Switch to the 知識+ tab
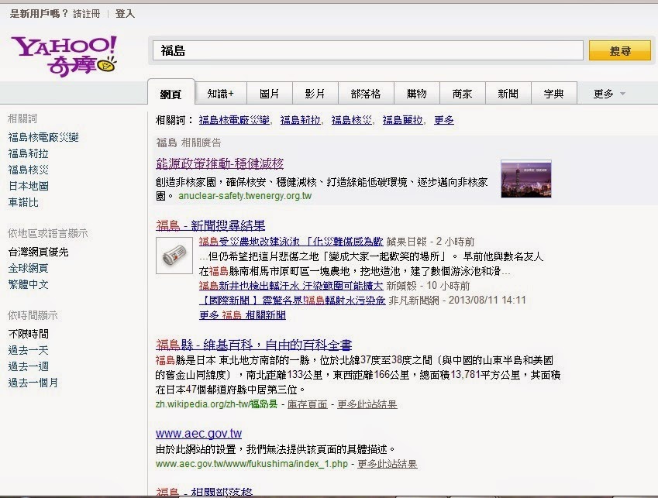 (x=220, y=94)
